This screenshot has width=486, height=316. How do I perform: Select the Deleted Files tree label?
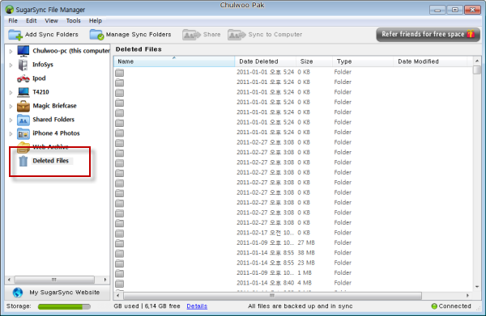50,161
